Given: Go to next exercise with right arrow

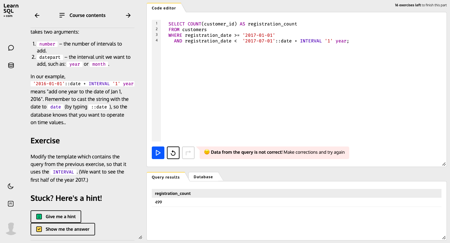Looking at the screenshot, I should (x=128, y=15).
